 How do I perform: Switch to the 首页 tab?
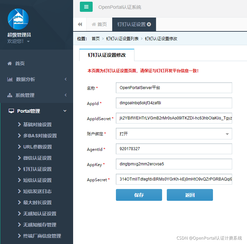[x=99, y=24]
